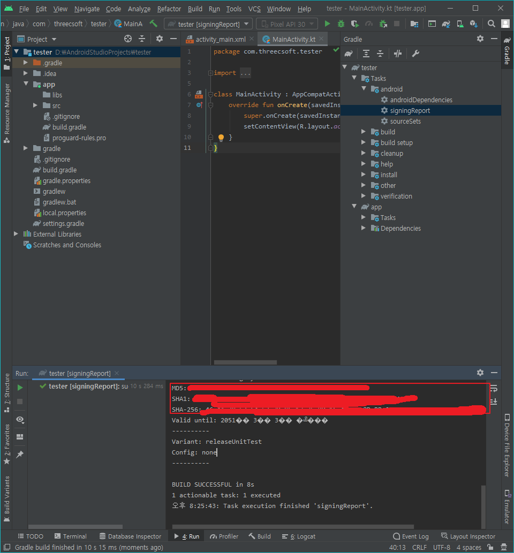This screenshot has width=514, height=553.
Task: Run the signingReport configuration from the main toolbar
Action: [327, 24]
